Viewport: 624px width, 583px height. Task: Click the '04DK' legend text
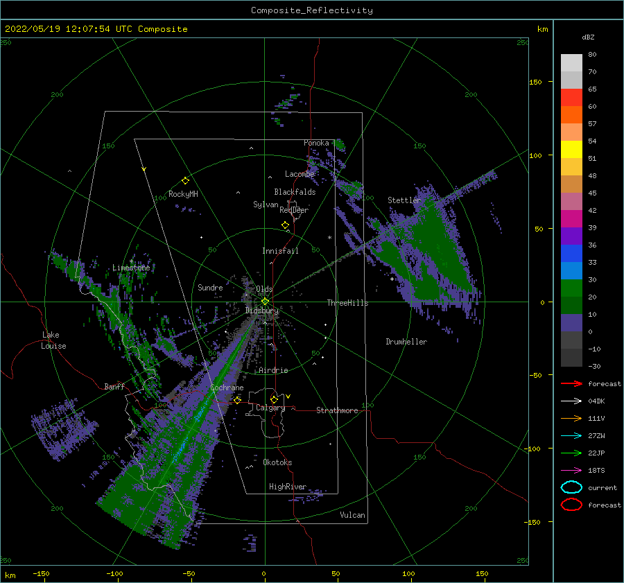[x=596, y=401]
